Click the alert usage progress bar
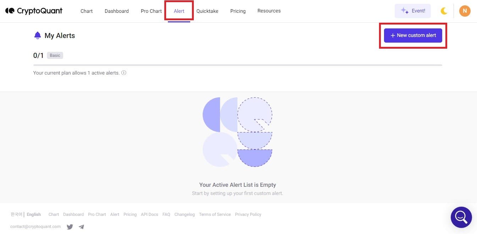 click(x=238, y=65)
